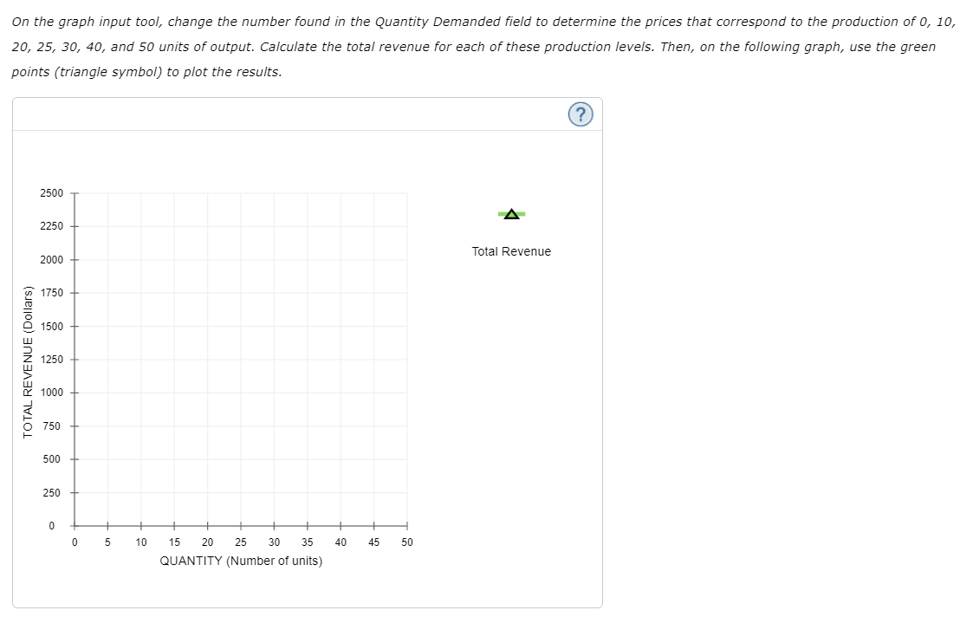This screenshot has width=960, height=617.
Task: Click the Total Revenue legend label
Action: click(x=511, y=251)
